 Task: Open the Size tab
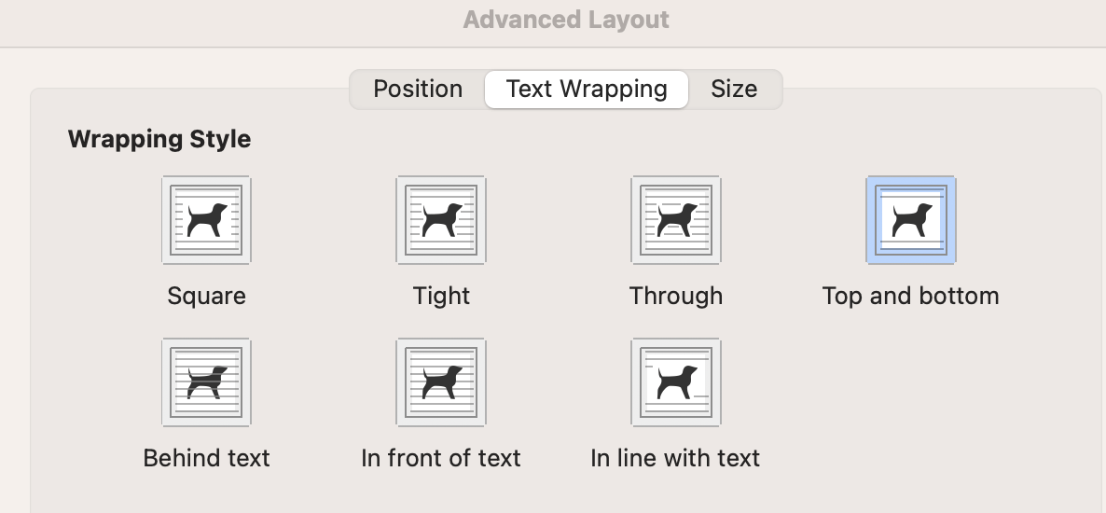tap(734, 90)
